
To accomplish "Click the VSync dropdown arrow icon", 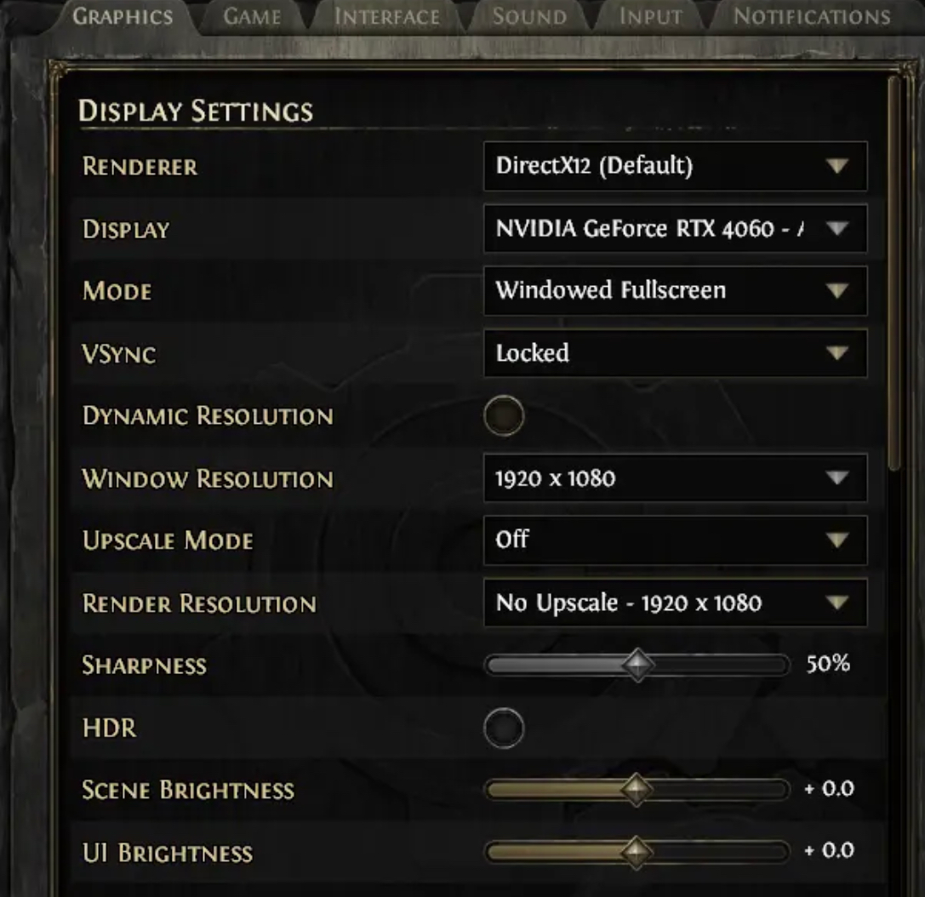I will [x=837, y=353].
